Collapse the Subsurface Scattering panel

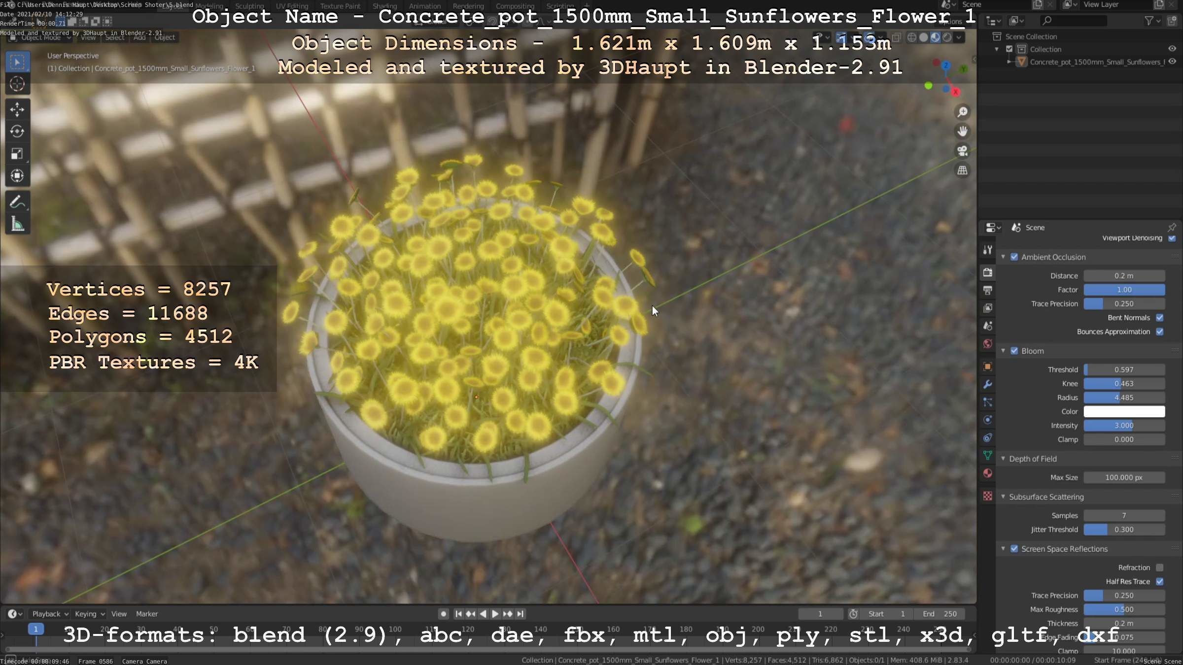point(1003,497)
